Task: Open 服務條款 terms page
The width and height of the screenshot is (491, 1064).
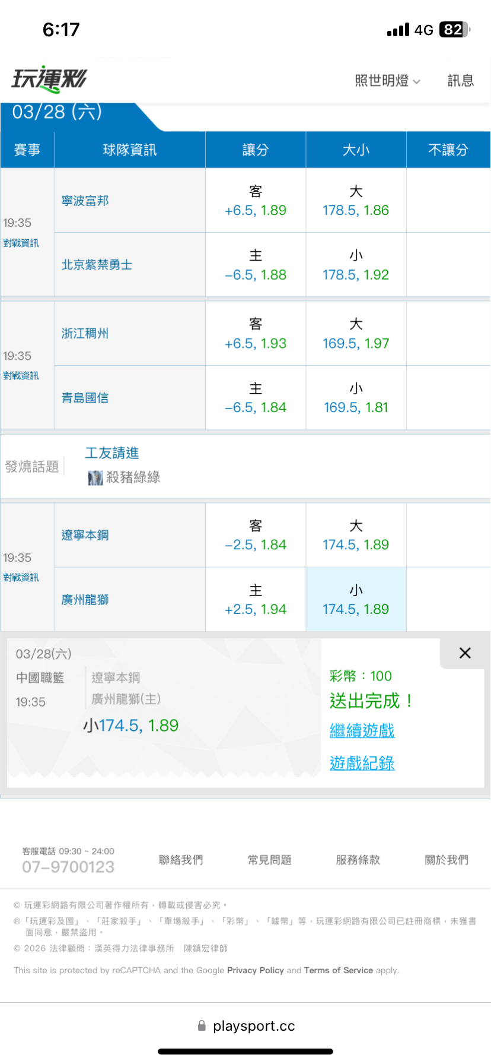Action: pyautogui.click(x=358, y=860)
